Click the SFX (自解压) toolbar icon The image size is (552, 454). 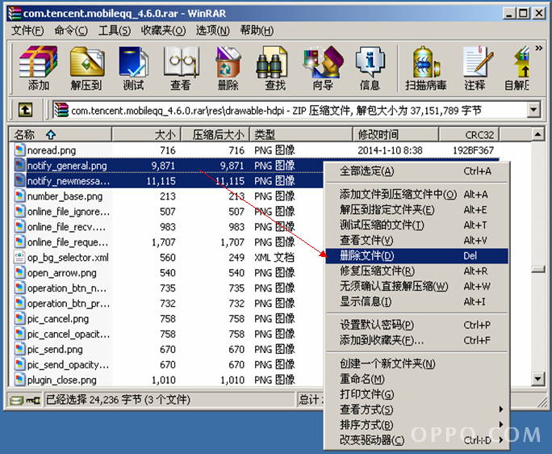pyautogui.click(x=516, y=68)
